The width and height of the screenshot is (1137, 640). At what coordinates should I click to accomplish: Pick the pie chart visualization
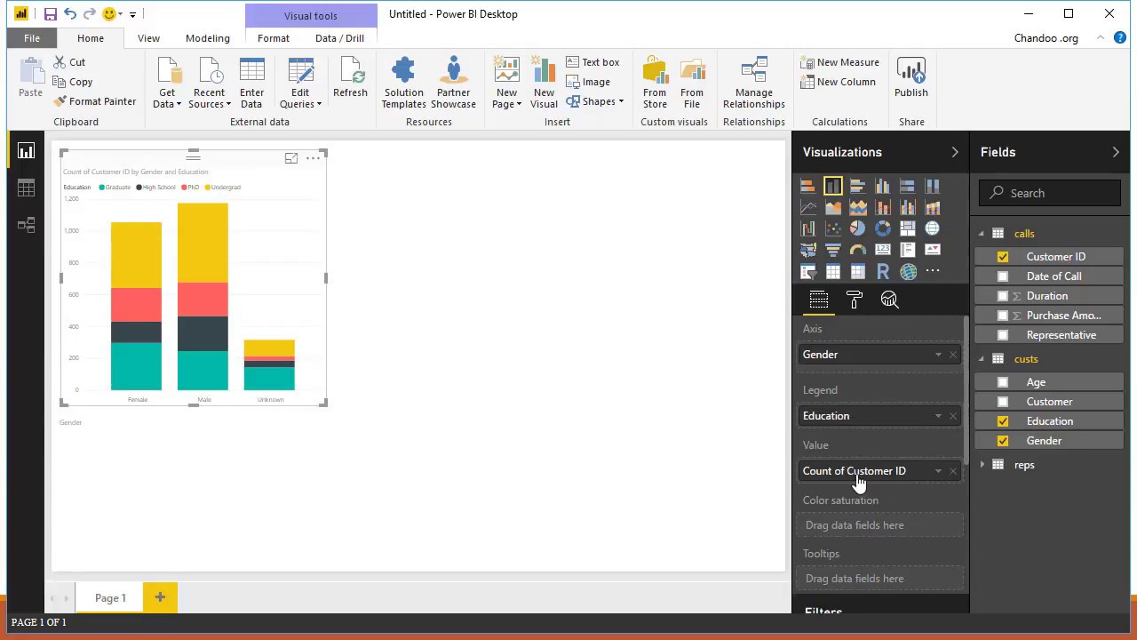tap(857, 228)
